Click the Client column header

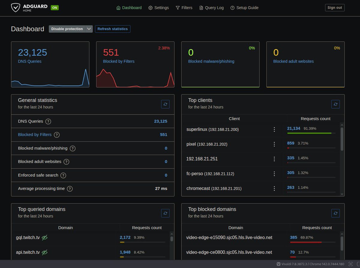234,119
